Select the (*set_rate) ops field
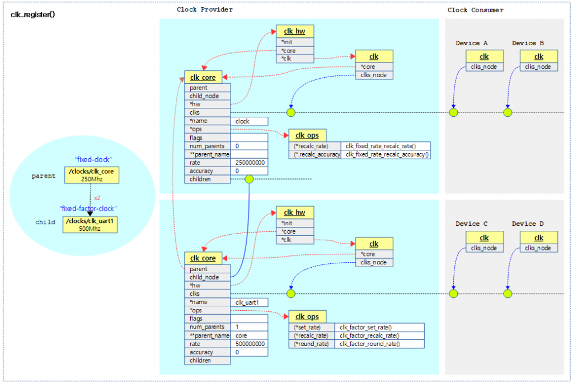 (x=312, y=328)
